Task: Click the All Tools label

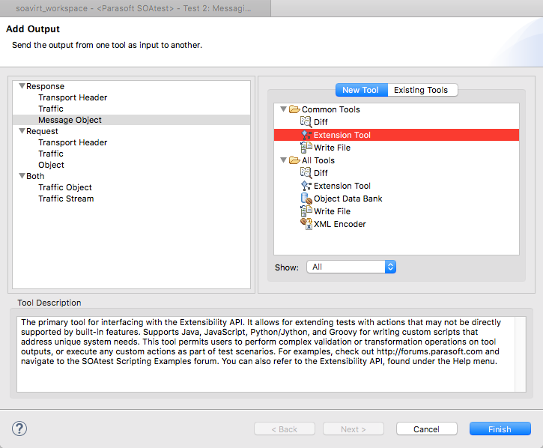Action: click(318, 160)
